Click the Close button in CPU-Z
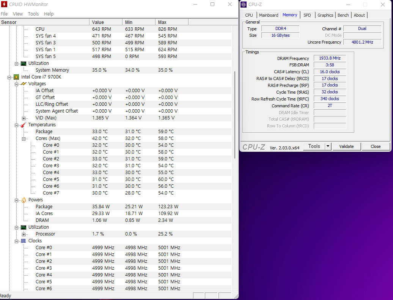 [376, 146]
